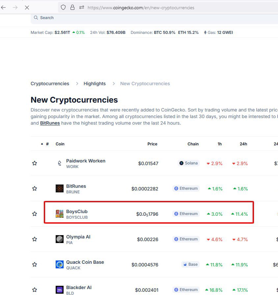Click the Quack Coin Base duck logo
The image size is (278, 295).
59,264
